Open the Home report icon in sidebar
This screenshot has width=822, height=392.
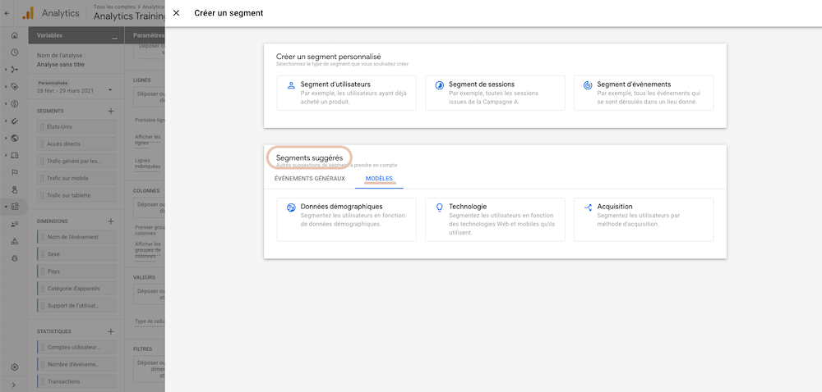(x=15, y=35)
